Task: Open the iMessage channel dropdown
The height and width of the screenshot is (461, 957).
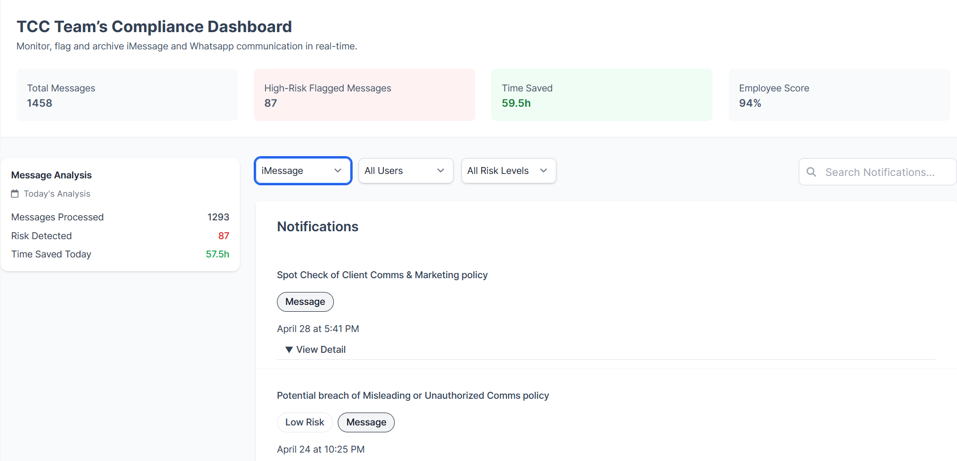Action: [x=303, y=170]
